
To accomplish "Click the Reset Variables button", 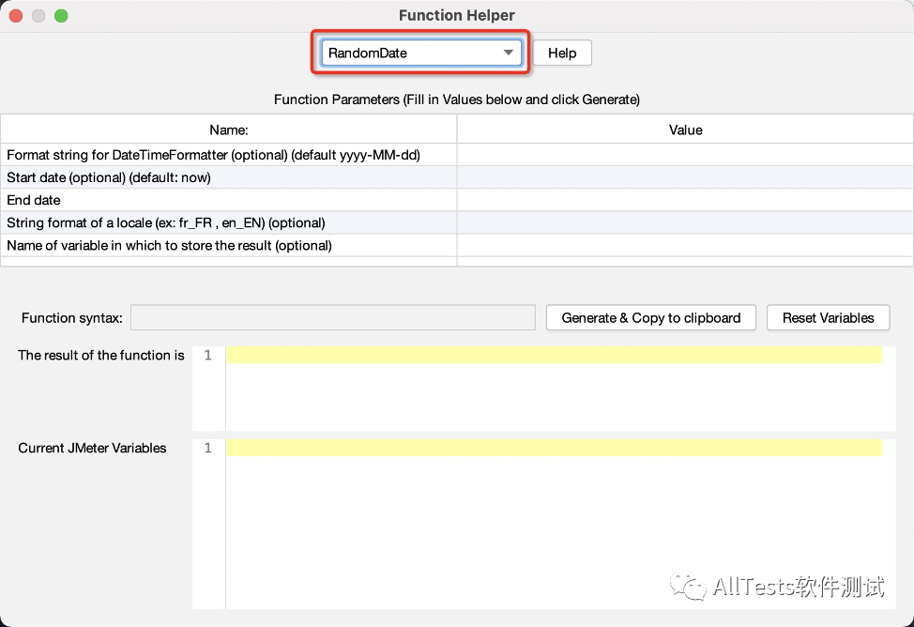I will tap(828, 318).
